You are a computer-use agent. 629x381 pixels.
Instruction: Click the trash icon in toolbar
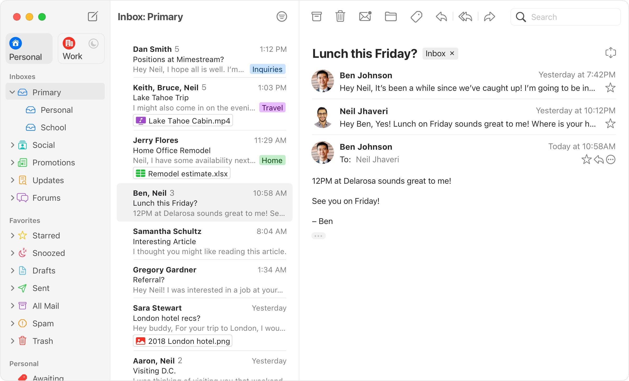[340, 17]
